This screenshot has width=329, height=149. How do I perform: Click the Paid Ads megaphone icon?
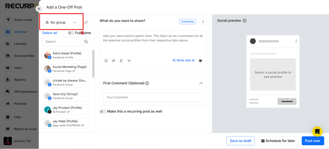tap(8, 103)
